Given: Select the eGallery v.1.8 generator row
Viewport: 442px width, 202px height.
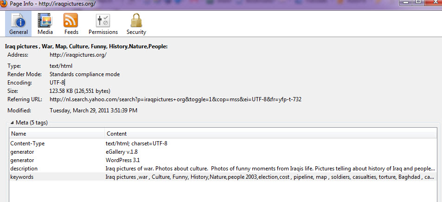Looking at the screenshot, I should 223,152.
